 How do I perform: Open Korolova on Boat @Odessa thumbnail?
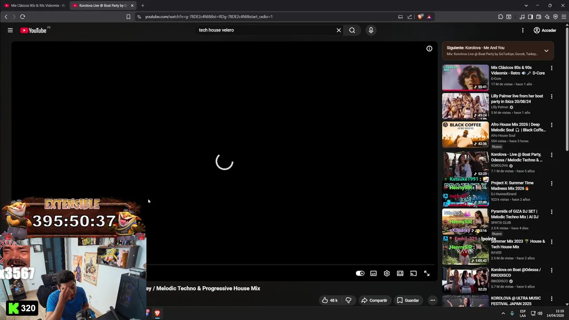[x=465, y=280]
